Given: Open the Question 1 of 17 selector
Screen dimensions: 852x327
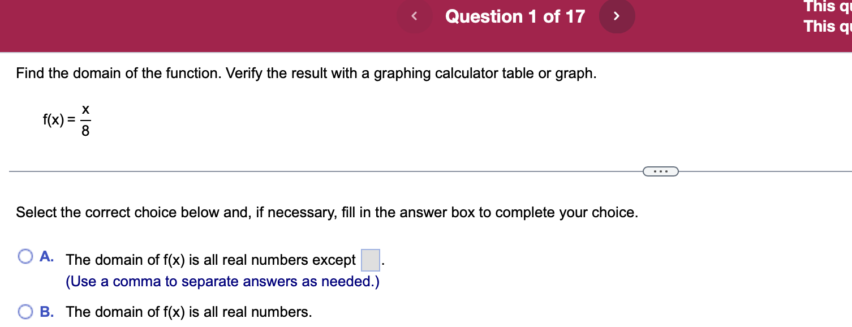Looking at the screenshot, I should pos(515,16).
